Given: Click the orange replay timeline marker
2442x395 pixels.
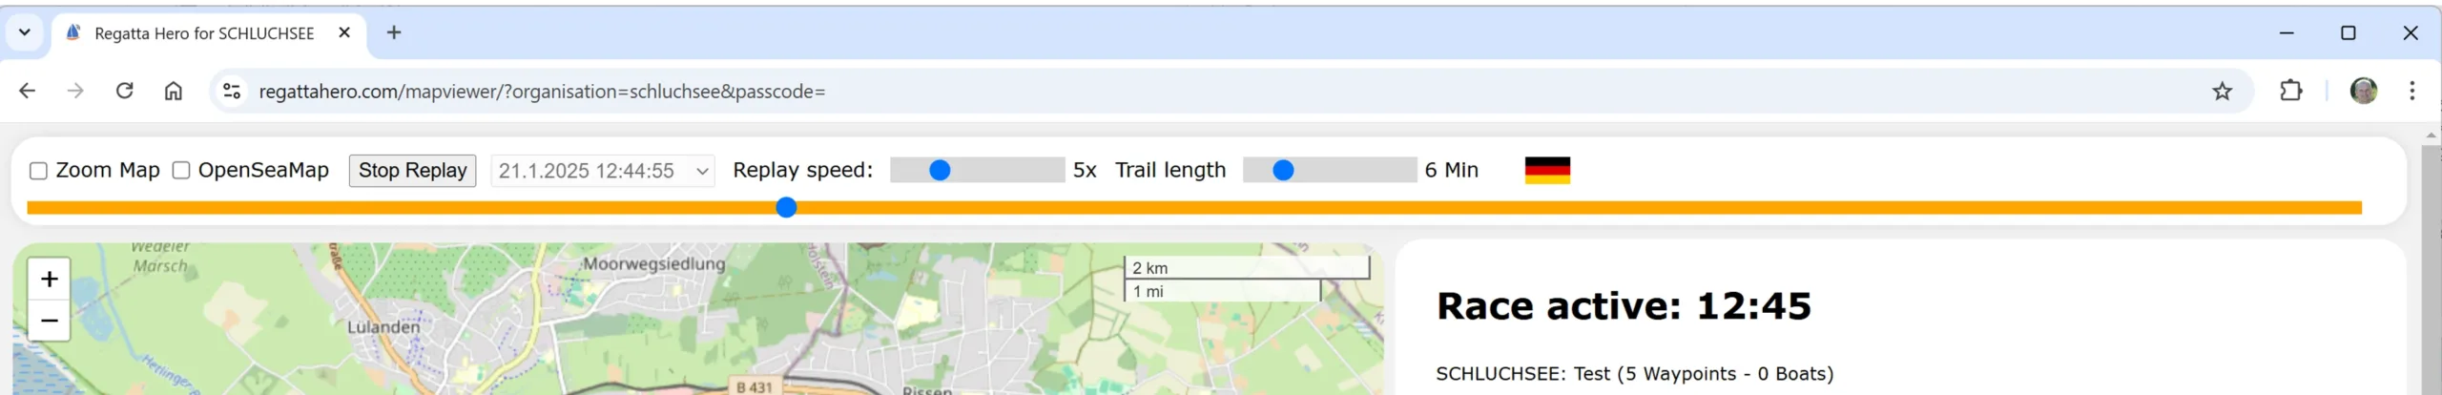Looking at the screenshot, I should click(x=786, y=207).
